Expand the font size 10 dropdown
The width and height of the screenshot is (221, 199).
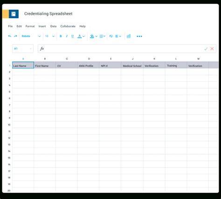coord(53,36)
